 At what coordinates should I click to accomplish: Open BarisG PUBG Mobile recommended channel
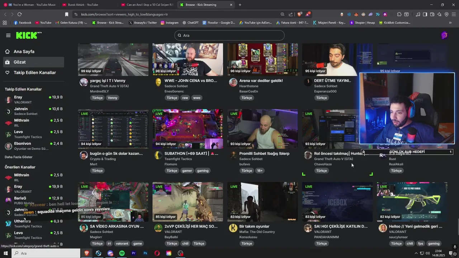[x=34, y=200]
